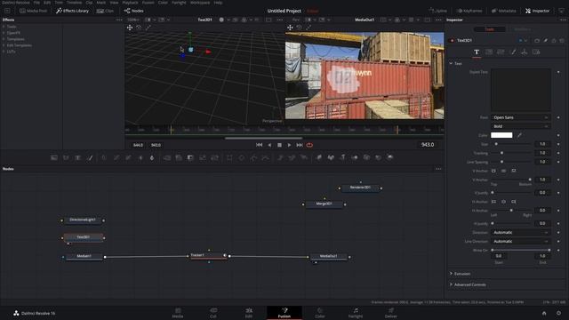The image size is (569, 320).
Task: Switch to the Fairlight page
Action: 356,313
